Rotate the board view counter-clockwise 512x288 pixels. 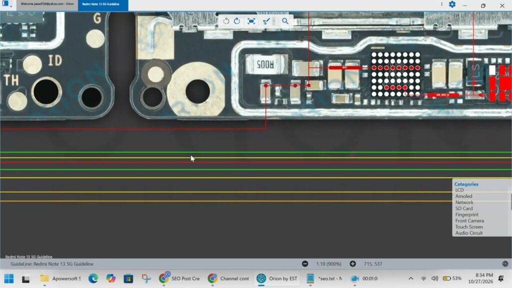click(226, 21)
